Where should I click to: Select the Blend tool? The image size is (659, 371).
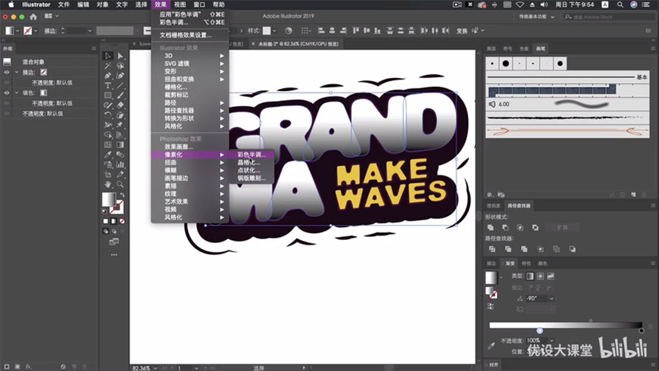click(120, 154)
